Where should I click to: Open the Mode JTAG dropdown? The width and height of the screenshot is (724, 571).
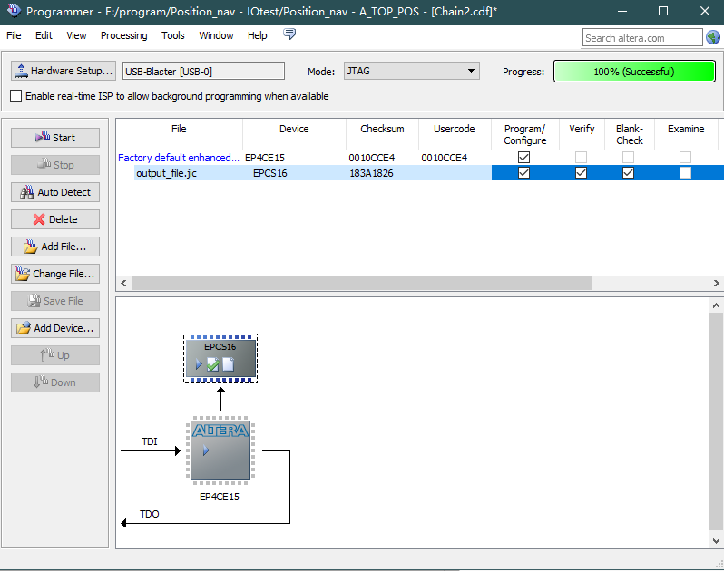click(411, 71)
